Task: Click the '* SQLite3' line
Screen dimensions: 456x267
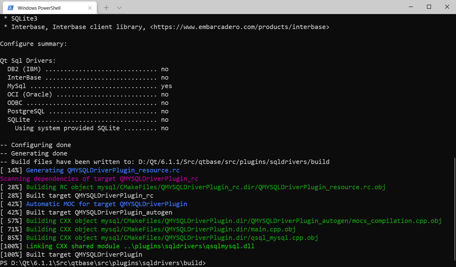Action: pos(21,18)
